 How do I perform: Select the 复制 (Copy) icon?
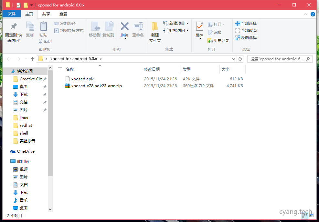coord(30,29)
